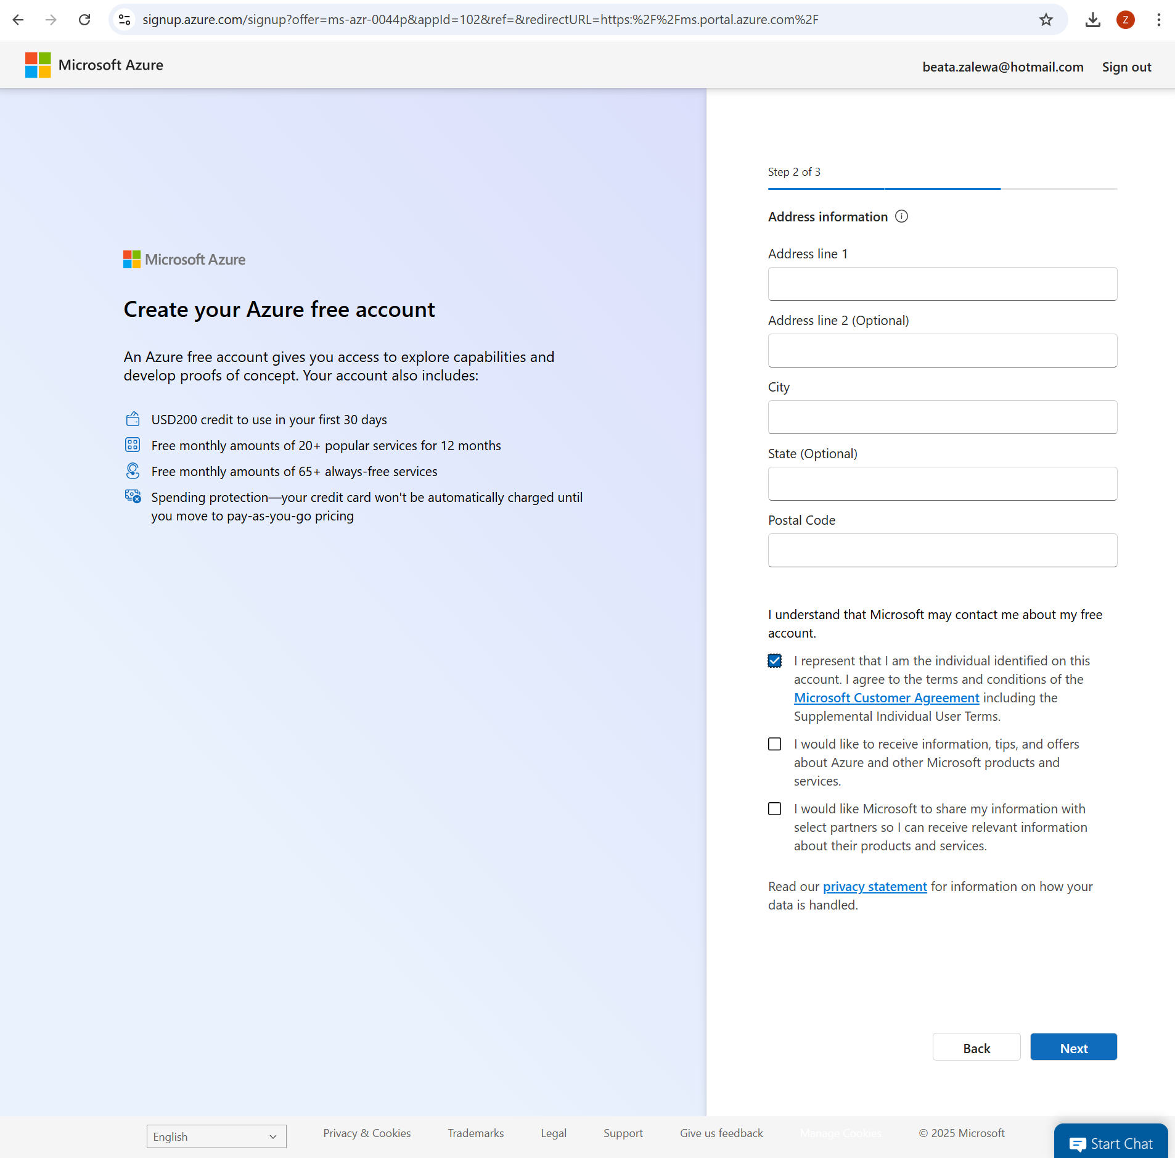Open the browser downloads icon
Image resolution: width=1175 pixels, height=1158 pixels.
(1093, 20)
